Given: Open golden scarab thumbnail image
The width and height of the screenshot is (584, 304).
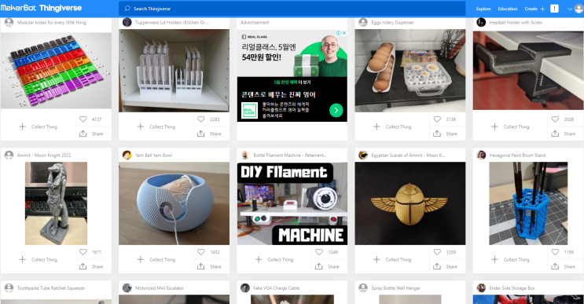Looking at the screenshot, I should [x=410, y=203].
